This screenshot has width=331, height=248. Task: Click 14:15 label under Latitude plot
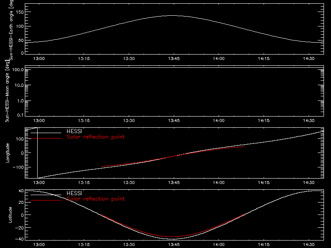[x=264, y=244]
